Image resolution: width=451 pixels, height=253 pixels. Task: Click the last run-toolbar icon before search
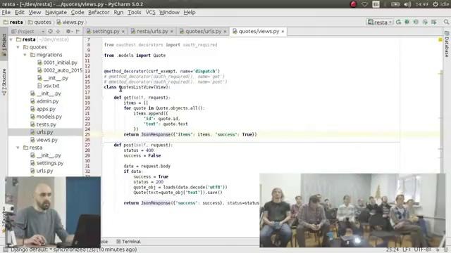434,22
